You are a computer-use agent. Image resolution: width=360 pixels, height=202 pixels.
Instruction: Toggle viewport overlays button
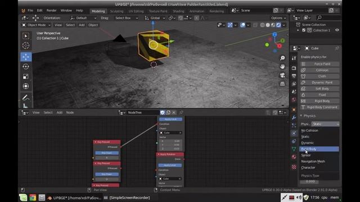coord(242,25)
